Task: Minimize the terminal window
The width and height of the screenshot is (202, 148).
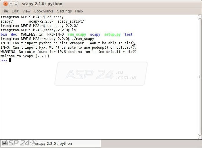Action: click(11, 4)
